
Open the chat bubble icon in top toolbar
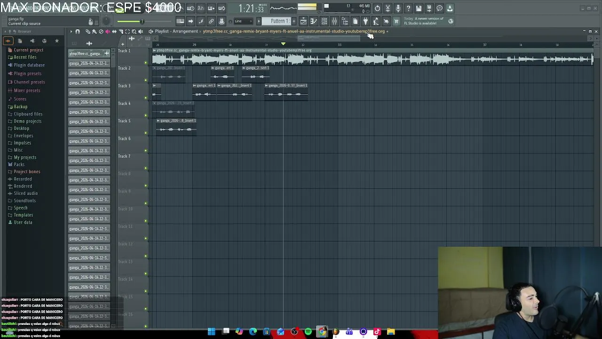point(440,8)
